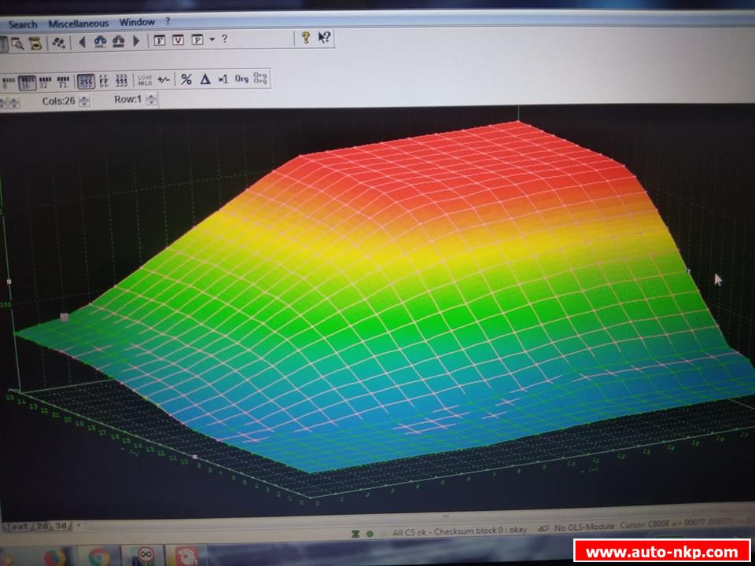The width and height of the screenshot is (755, 566).
Task: Click the green checksum status icon
Action: [355, 533]
